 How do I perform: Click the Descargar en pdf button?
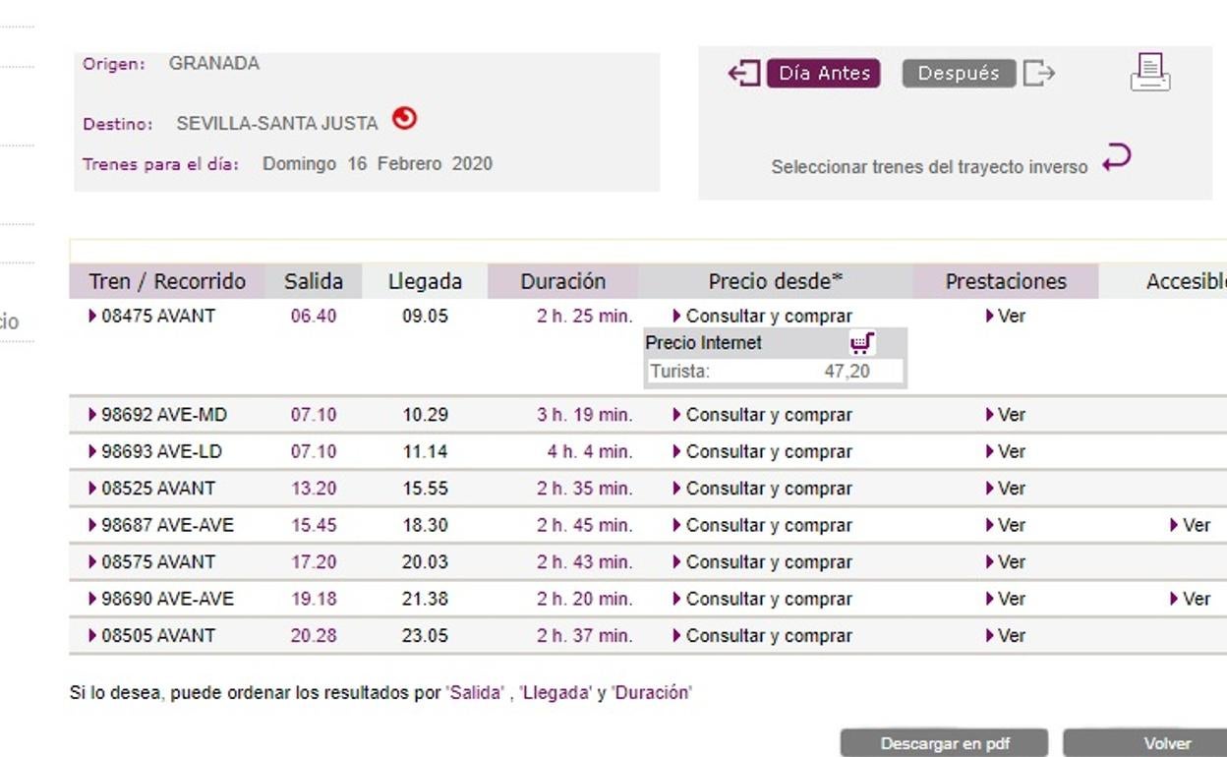tap(944, 743)
